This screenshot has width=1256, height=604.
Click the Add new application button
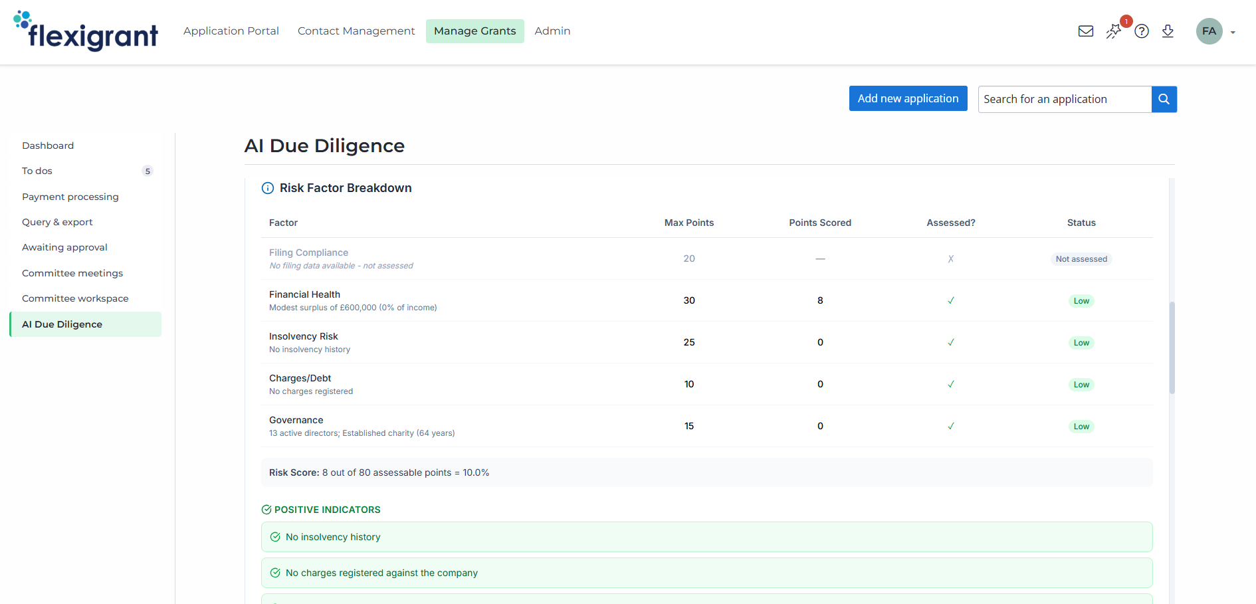[x=908, y=98]
